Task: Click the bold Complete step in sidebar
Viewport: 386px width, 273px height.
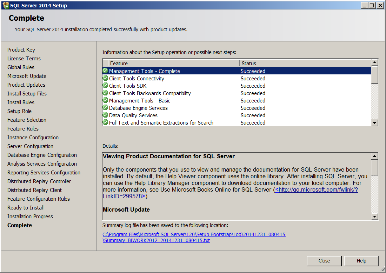Action: (19, 225)
